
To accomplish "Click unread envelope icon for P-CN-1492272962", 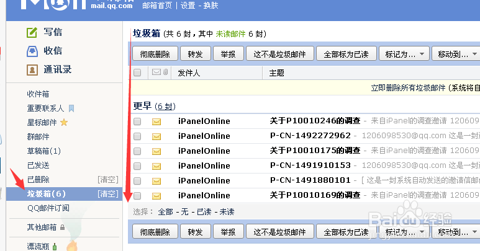I will click(x=156, y=136).
